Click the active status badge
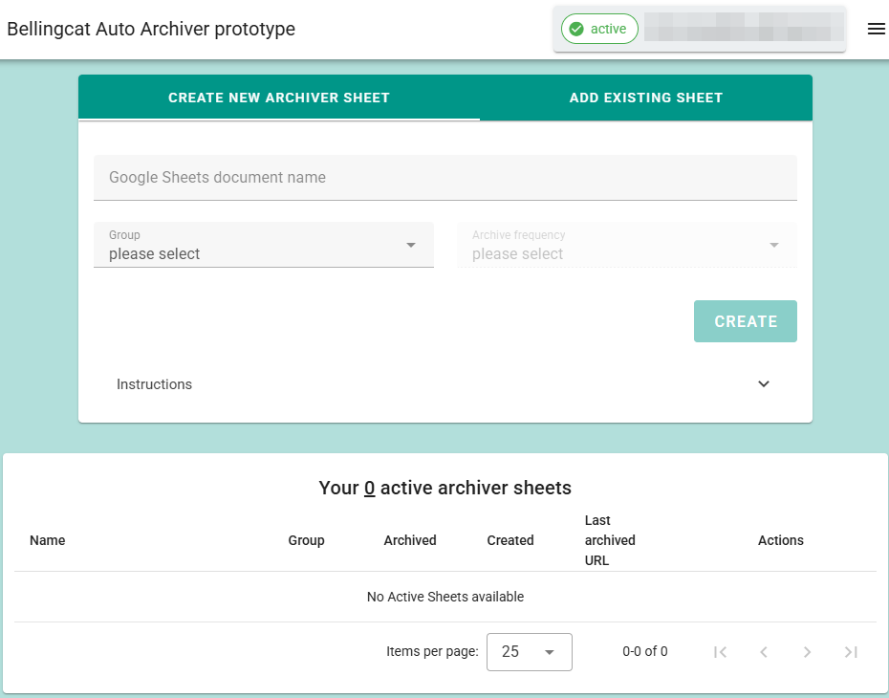The image size is (889, 698). pyautogui.click(x=599, y=29)
